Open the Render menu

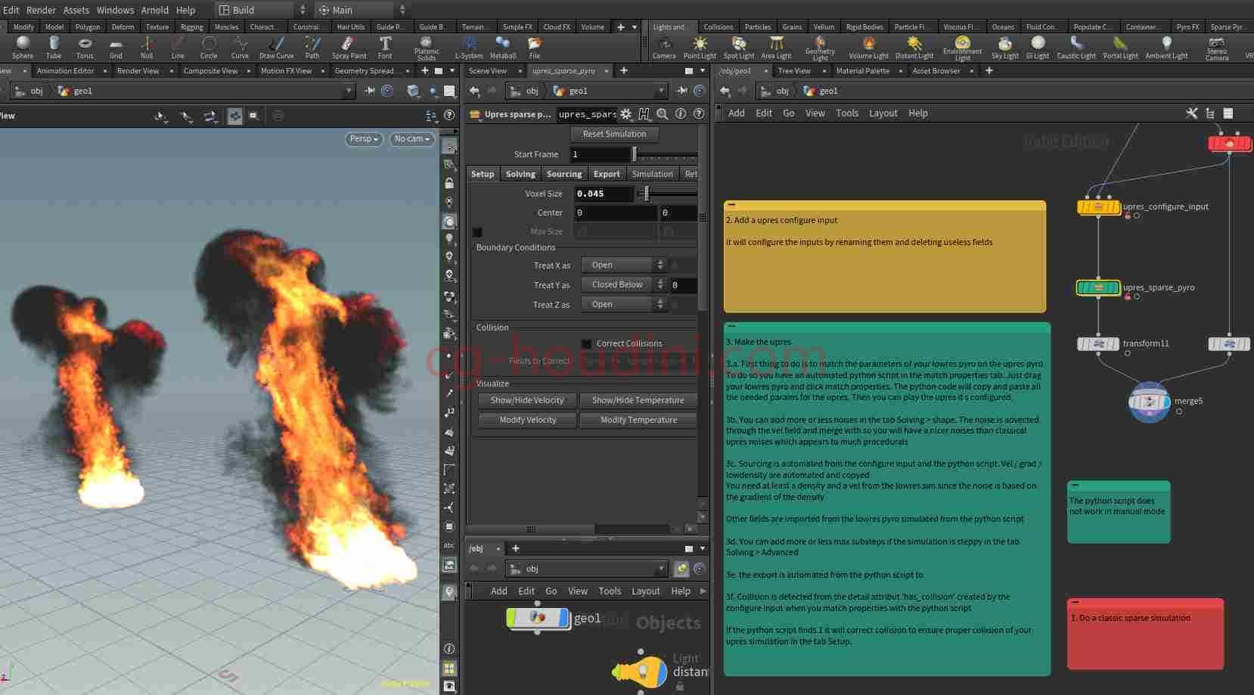point(41,10)
